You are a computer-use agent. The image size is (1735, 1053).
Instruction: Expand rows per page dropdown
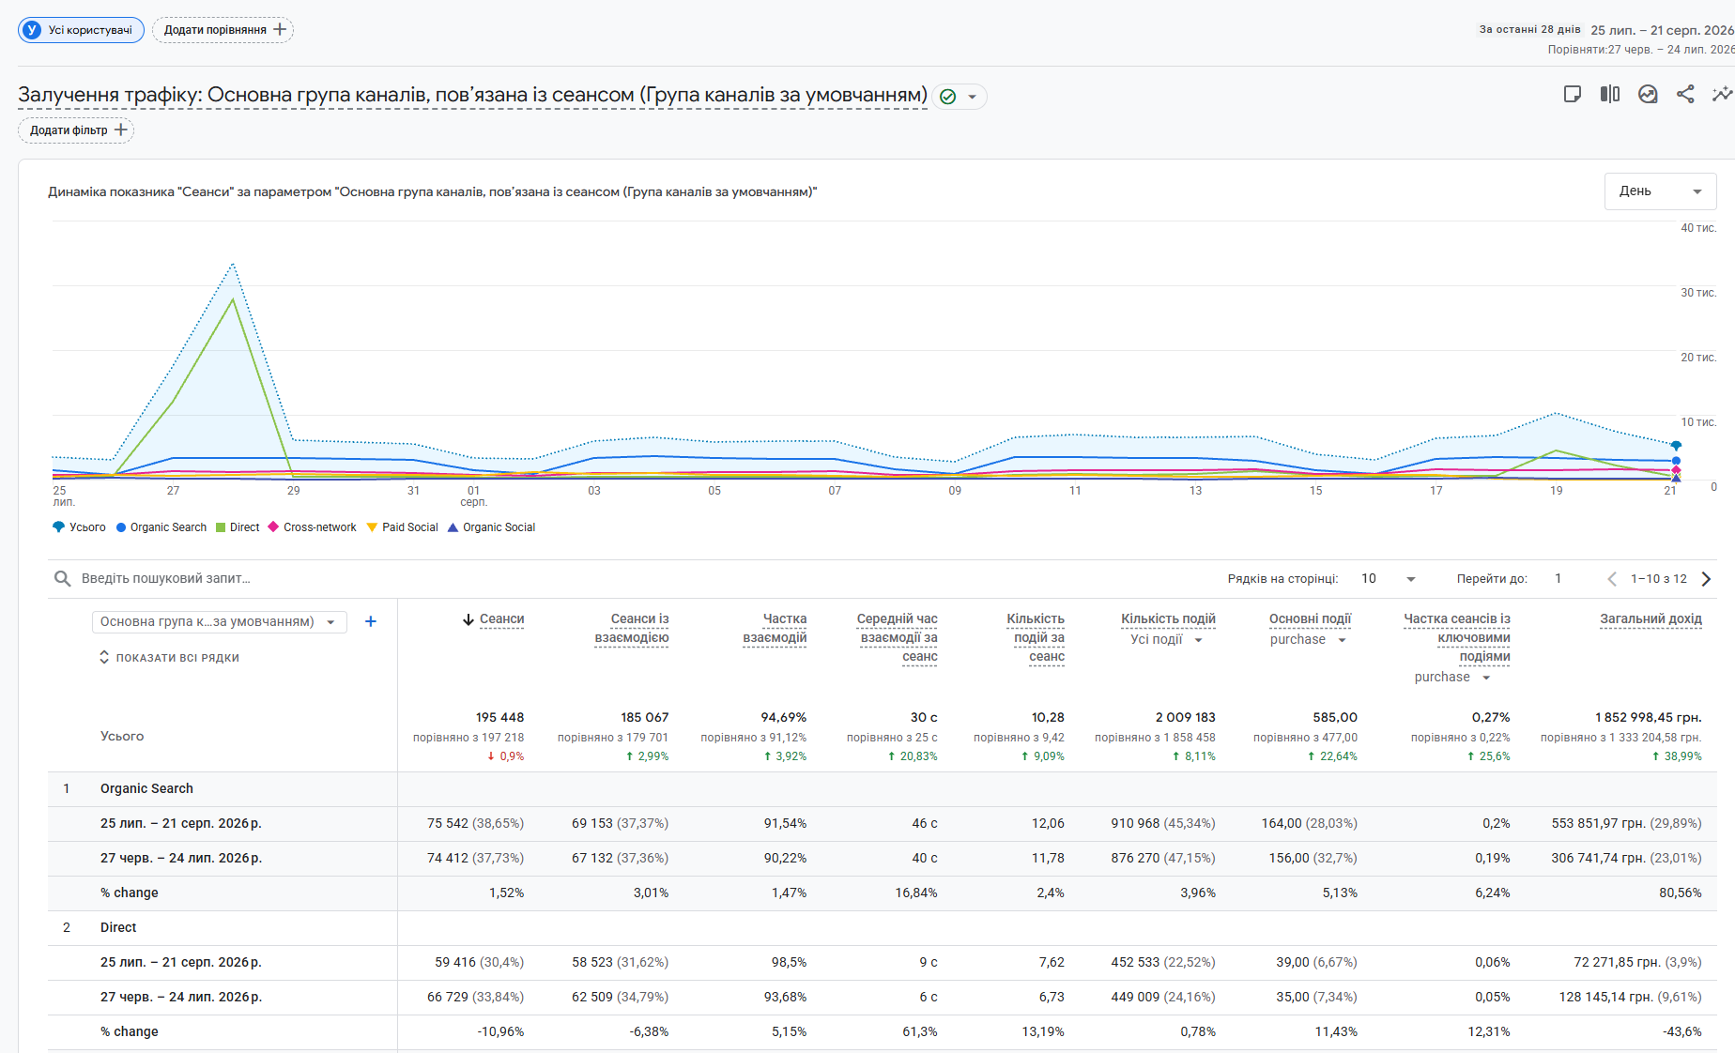(x=1388, y=579)
